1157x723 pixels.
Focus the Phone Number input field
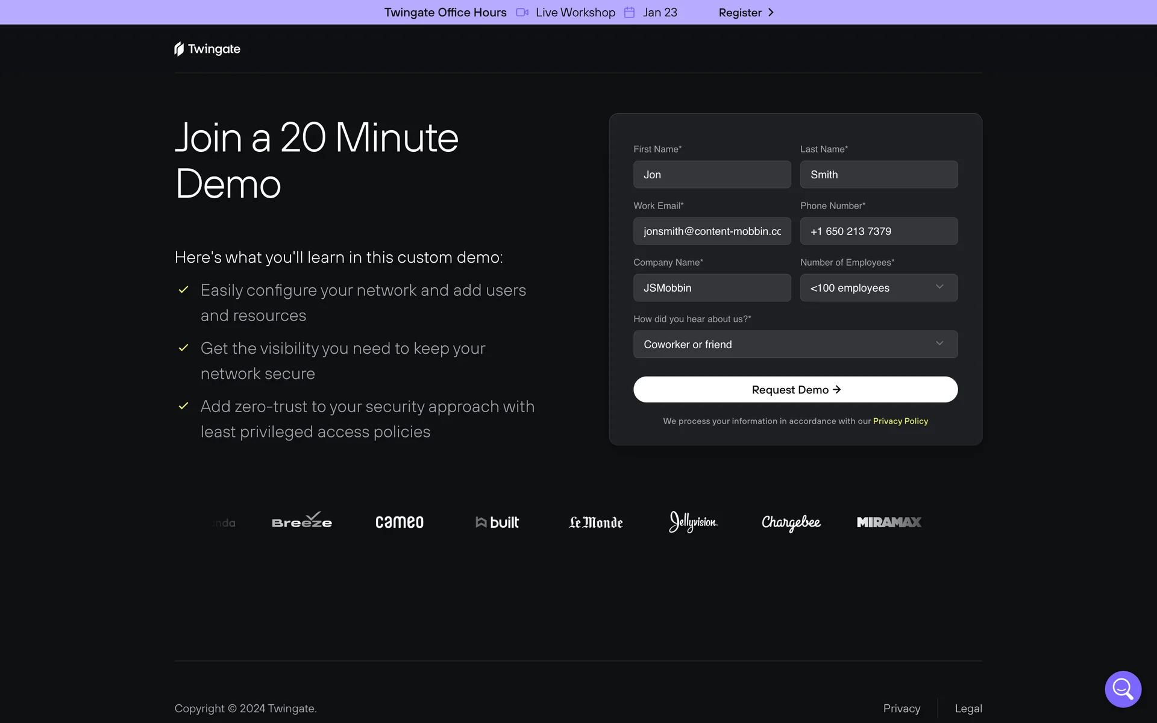pos(879,231)
